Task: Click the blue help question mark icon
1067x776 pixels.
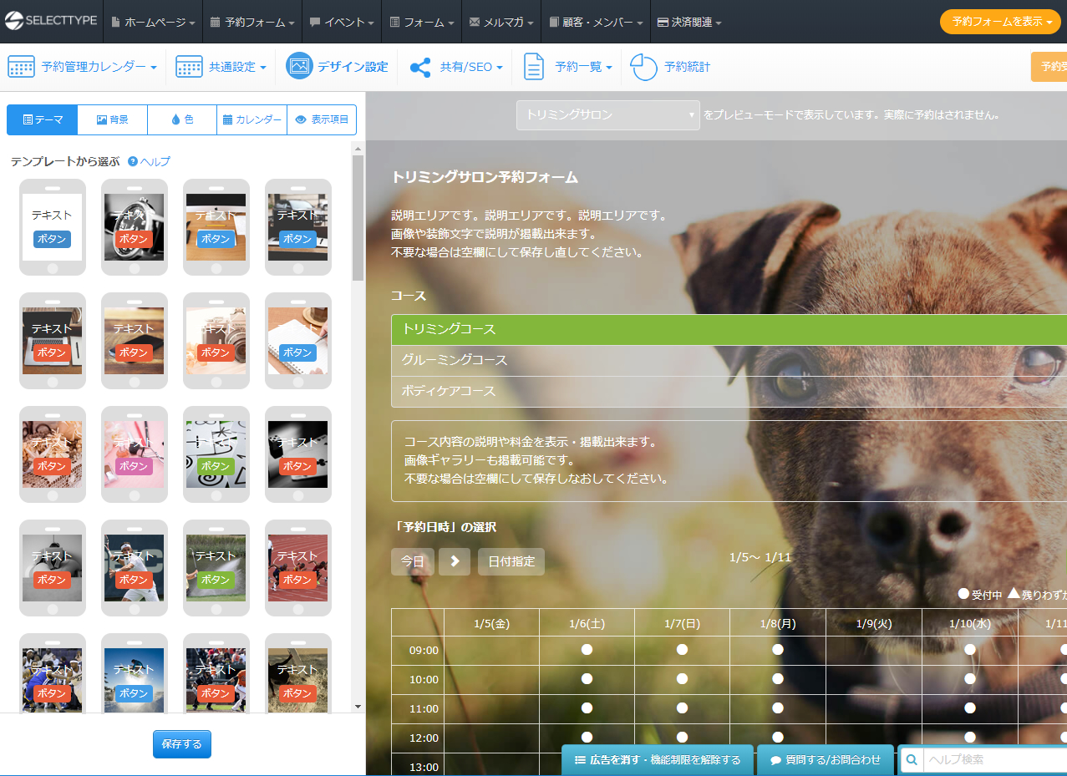Action: point(133,161)
